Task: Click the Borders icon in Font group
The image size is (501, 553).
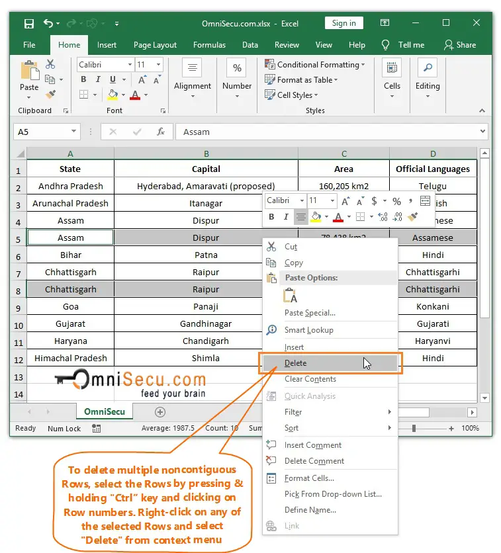Action: pyautogui.click(x=83, y=95)
